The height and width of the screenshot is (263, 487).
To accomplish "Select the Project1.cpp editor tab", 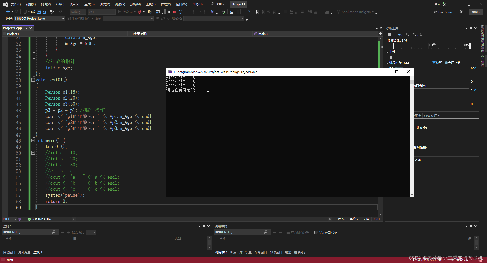I will pos(12,28).
